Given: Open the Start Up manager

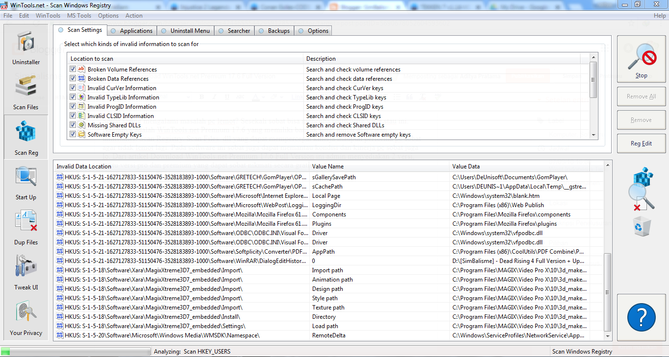Looking at the screenshot, I should [26, 182].
